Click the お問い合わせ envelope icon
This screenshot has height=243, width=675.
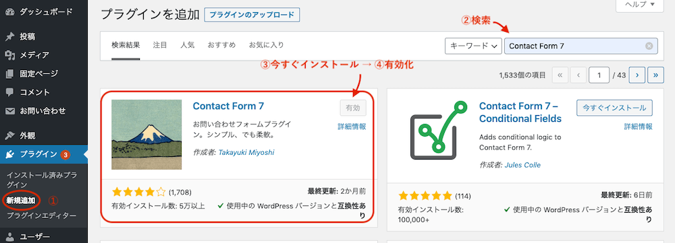click(x=10, y=111)
